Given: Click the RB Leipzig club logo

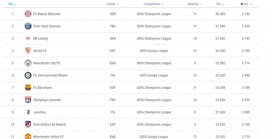Looking at the screenshot, I should pos(28,38).
